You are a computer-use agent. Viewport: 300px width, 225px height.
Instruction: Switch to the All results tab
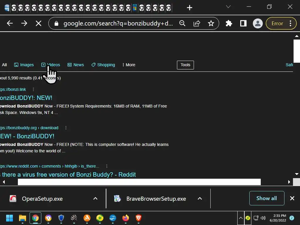(4, 65)
